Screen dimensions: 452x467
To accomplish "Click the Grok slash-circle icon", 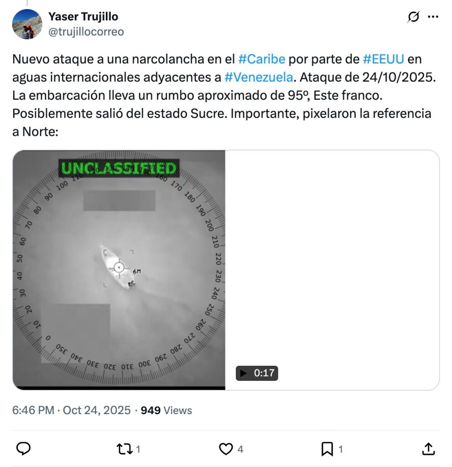I will (x=413, y=17).
